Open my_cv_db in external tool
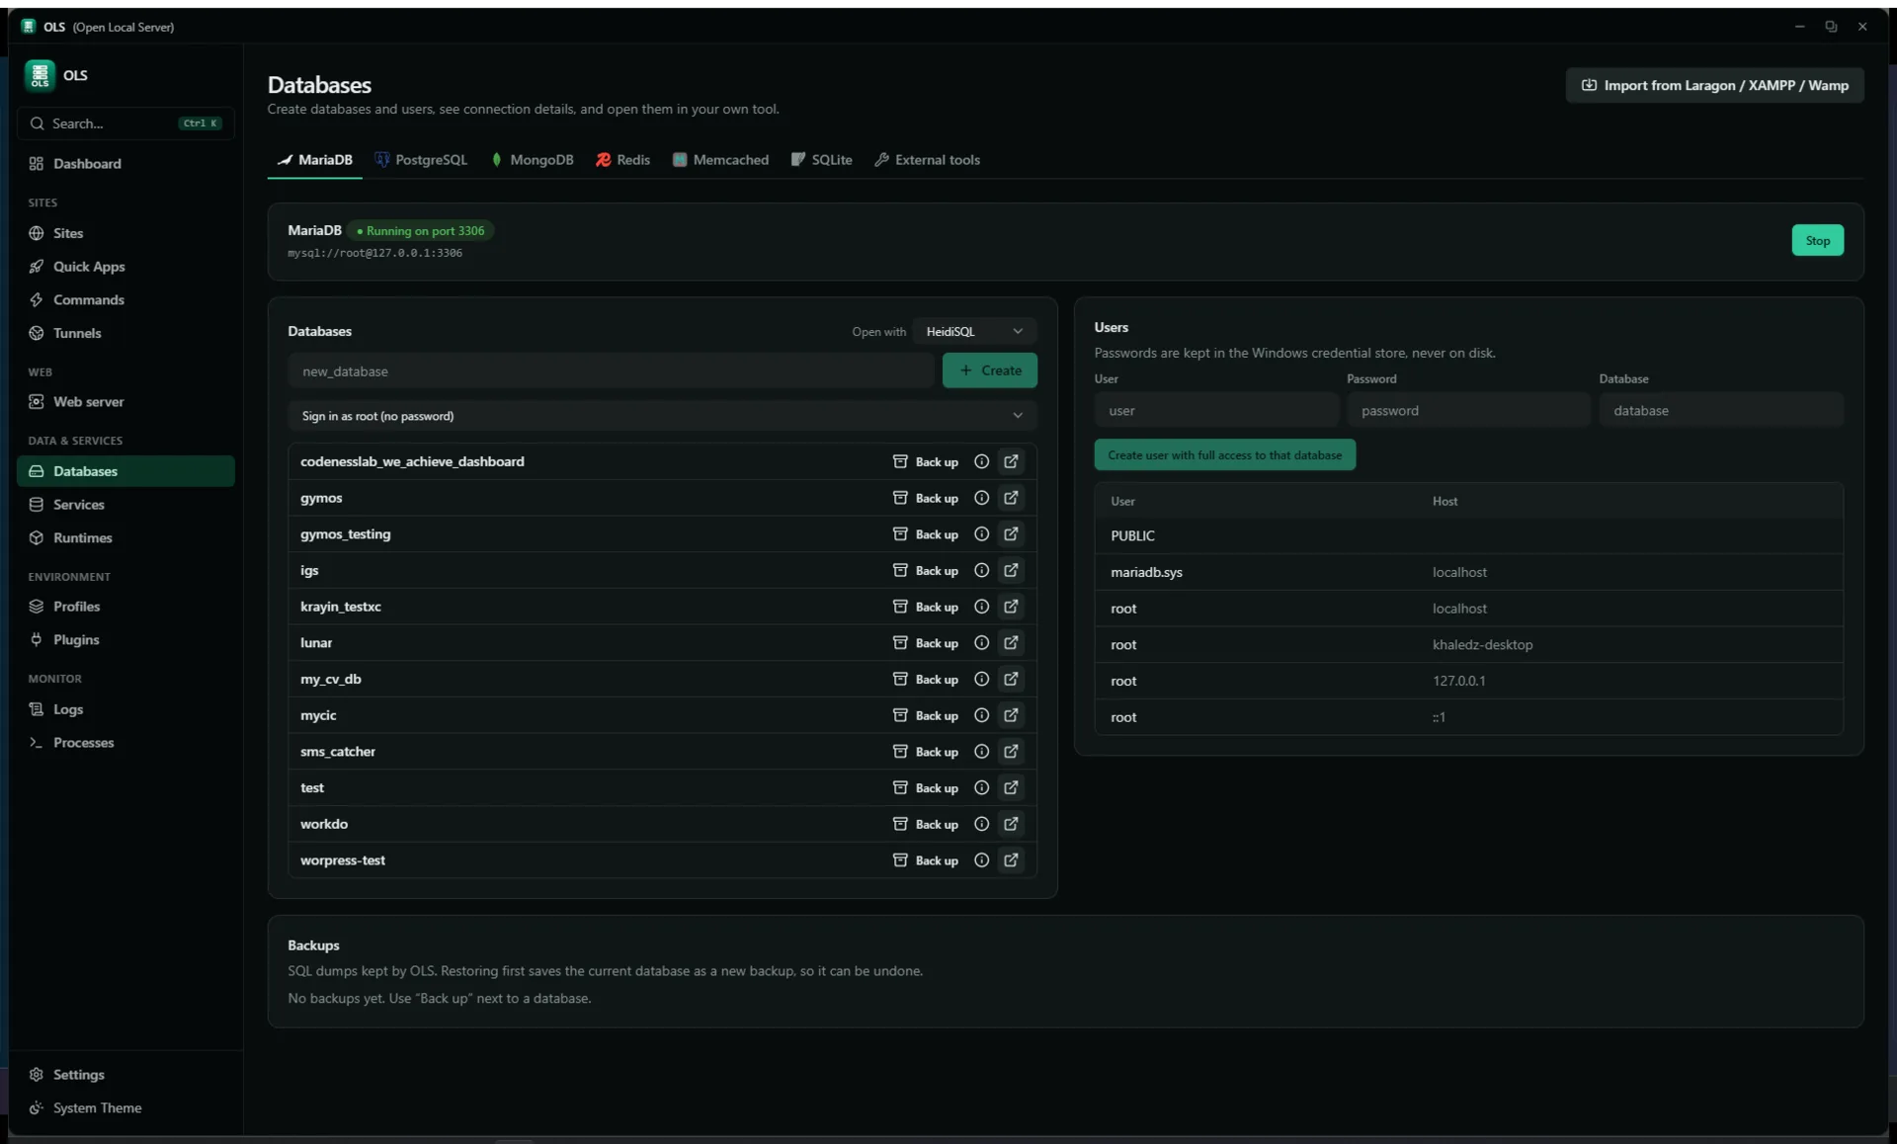The height and width of the screenshot is (1144, 1897). (x=1011, y=679)
